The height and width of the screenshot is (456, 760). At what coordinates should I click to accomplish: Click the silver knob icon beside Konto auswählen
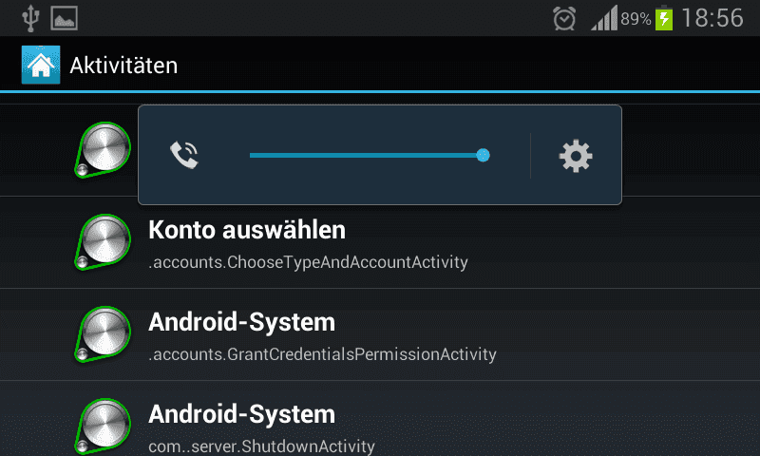103,241
